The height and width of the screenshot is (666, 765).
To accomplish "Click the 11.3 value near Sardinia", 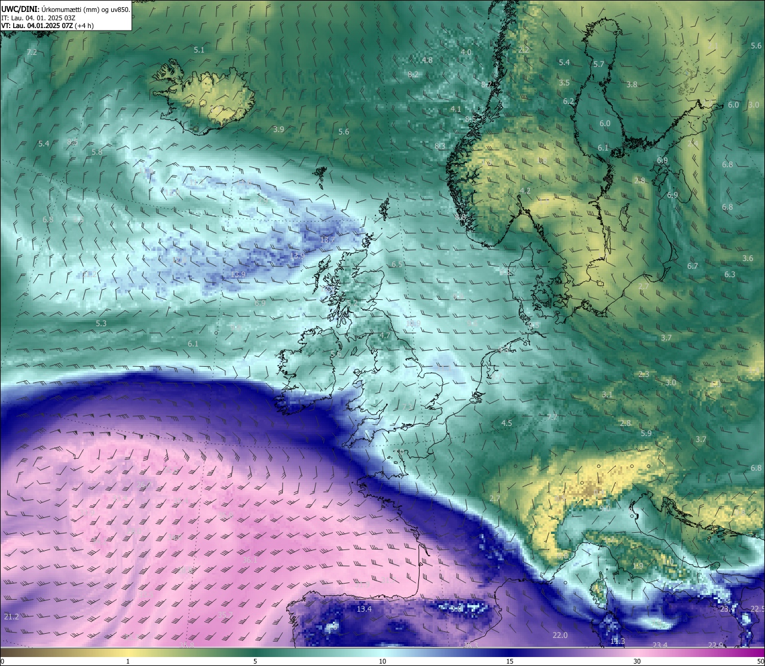I will click(x=617, y=642).
